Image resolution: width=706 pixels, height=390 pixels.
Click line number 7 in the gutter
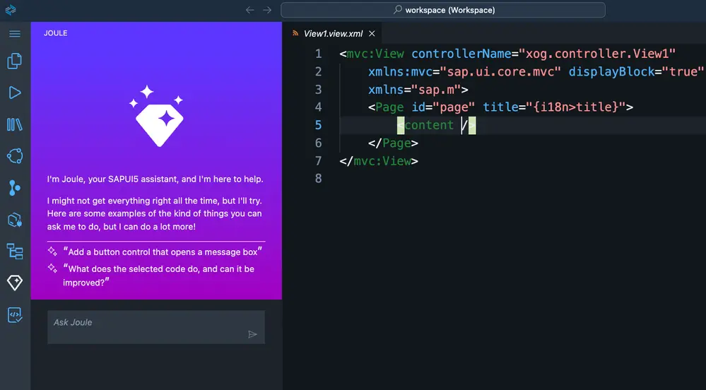click(x=318, y=161)
